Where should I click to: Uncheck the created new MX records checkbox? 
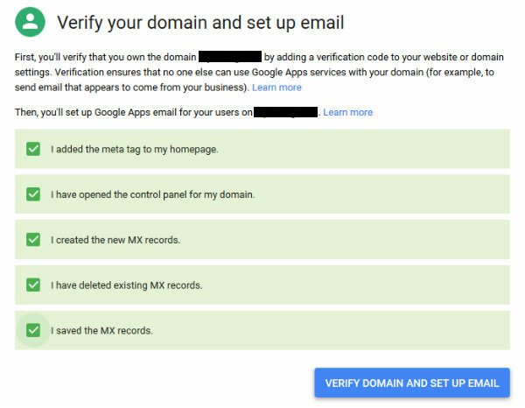click(x=33, y=240)
